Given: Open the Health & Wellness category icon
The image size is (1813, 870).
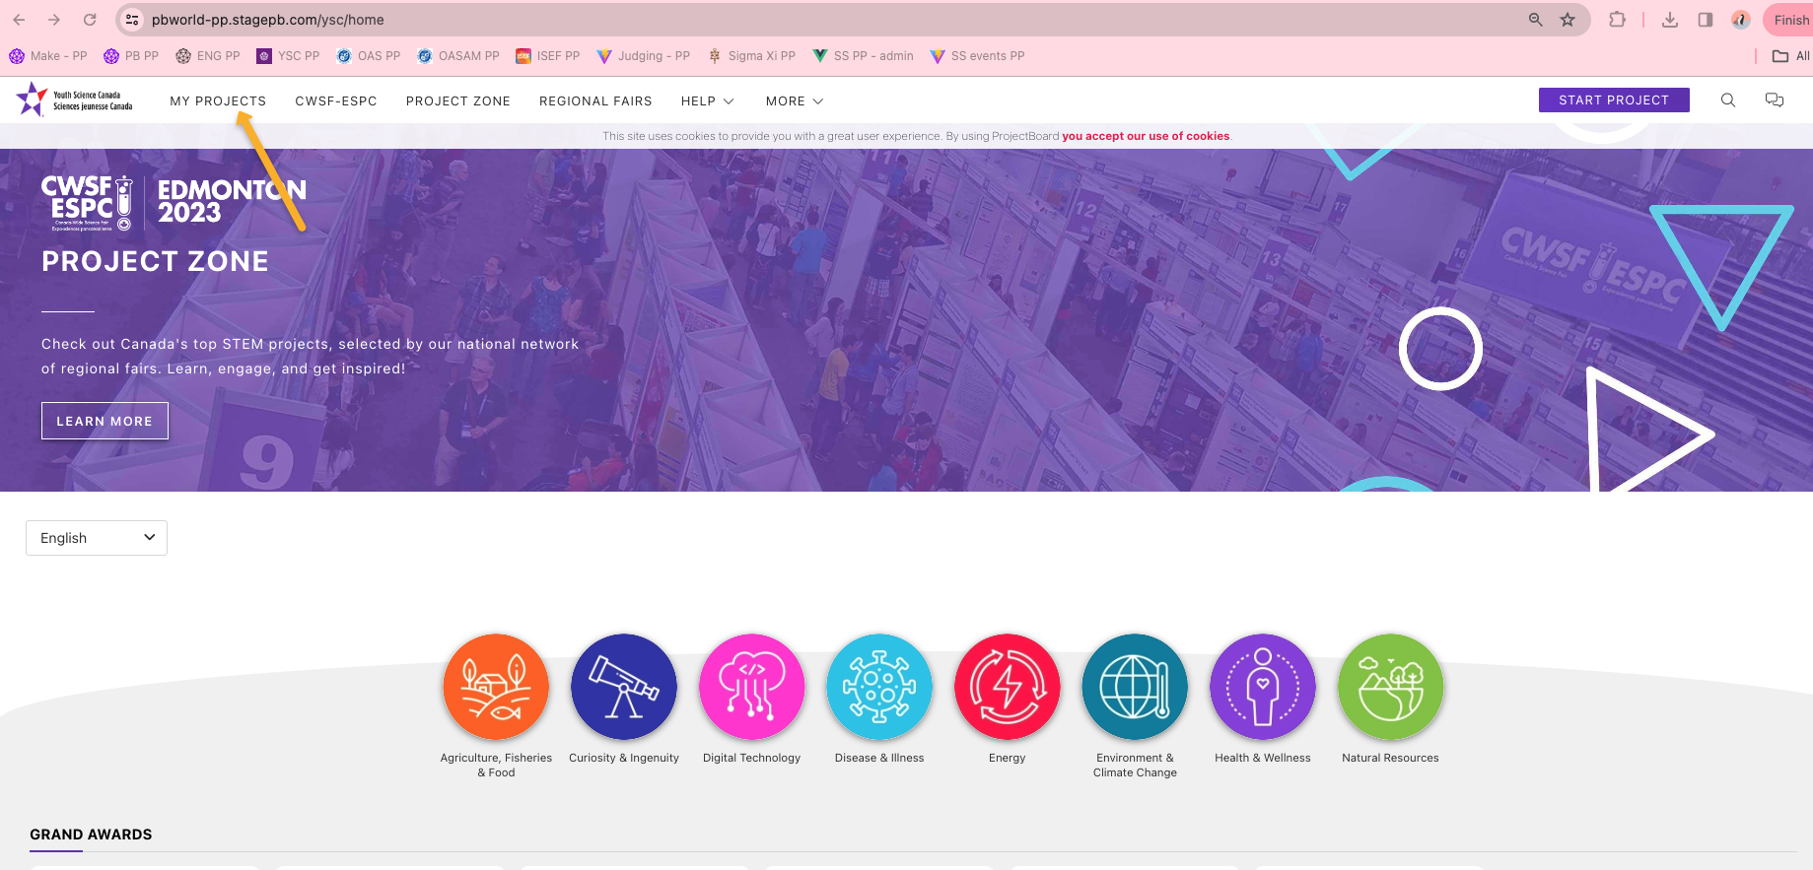Looking at the screenshot, I should click(1263, 687).
